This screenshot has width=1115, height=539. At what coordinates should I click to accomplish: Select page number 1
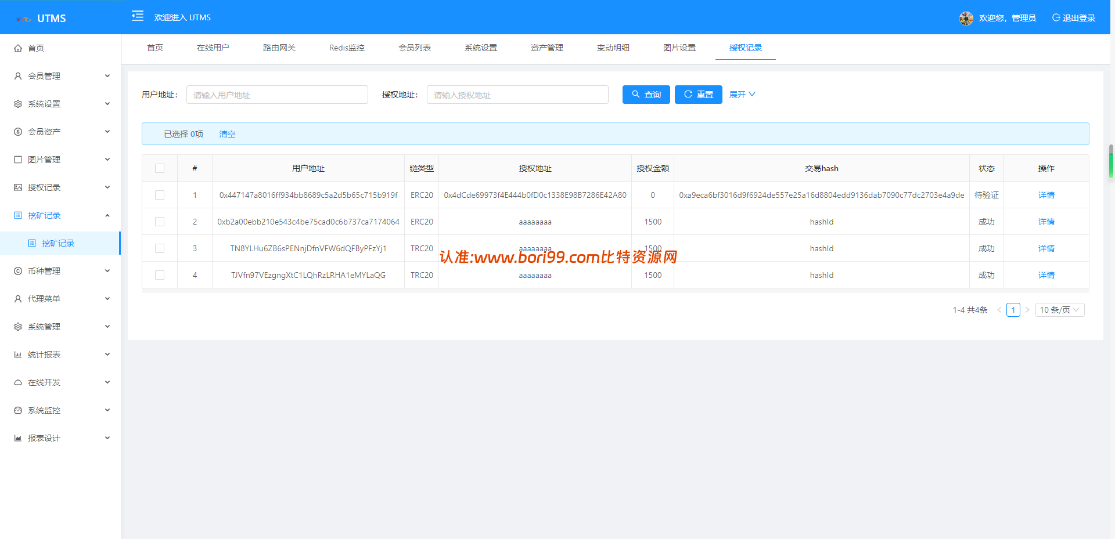[x=1013, y=310]
